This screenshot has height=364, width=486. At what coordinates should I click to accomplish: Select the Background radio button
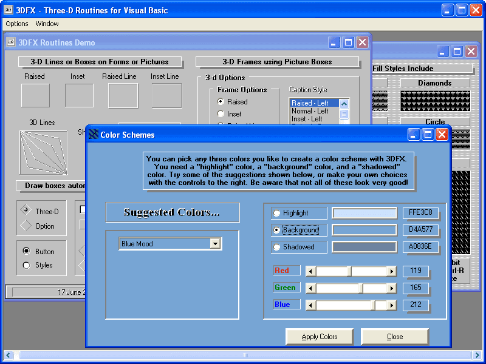coord(276,230)
